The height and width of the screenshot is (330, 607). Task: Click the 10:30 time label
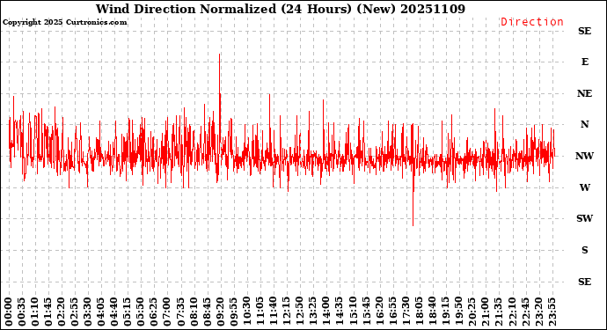click(x=246, y=312)
